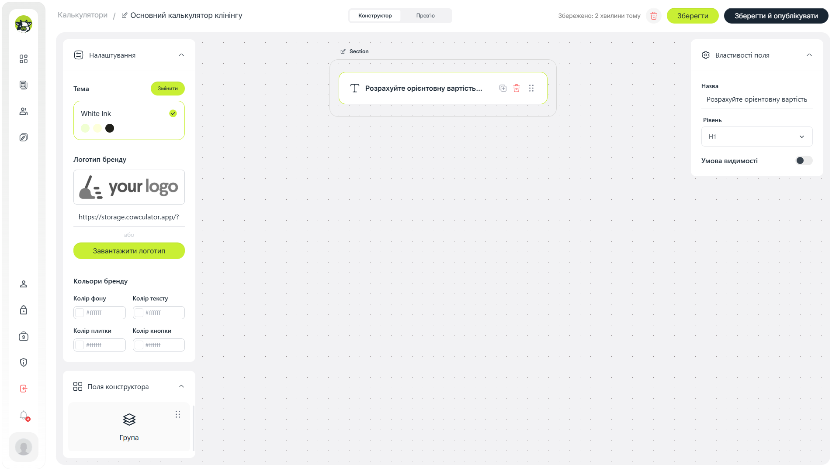Click the Колір кнопки color swatch
Screen dimensions: 839x471
click(139, 345)
